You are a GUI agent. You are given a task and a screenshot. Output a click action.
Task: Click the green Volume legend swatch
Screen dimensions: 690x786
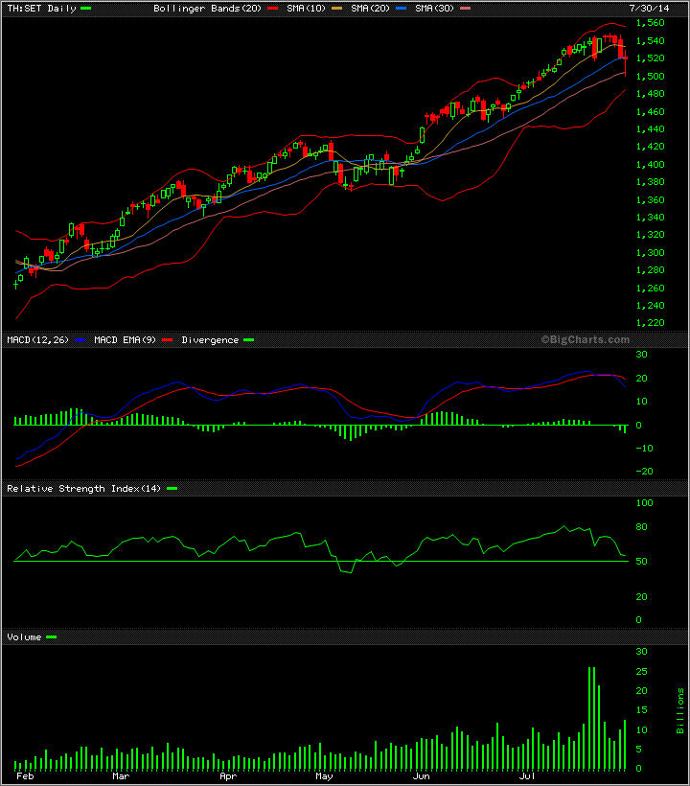[x=51, y=637]
